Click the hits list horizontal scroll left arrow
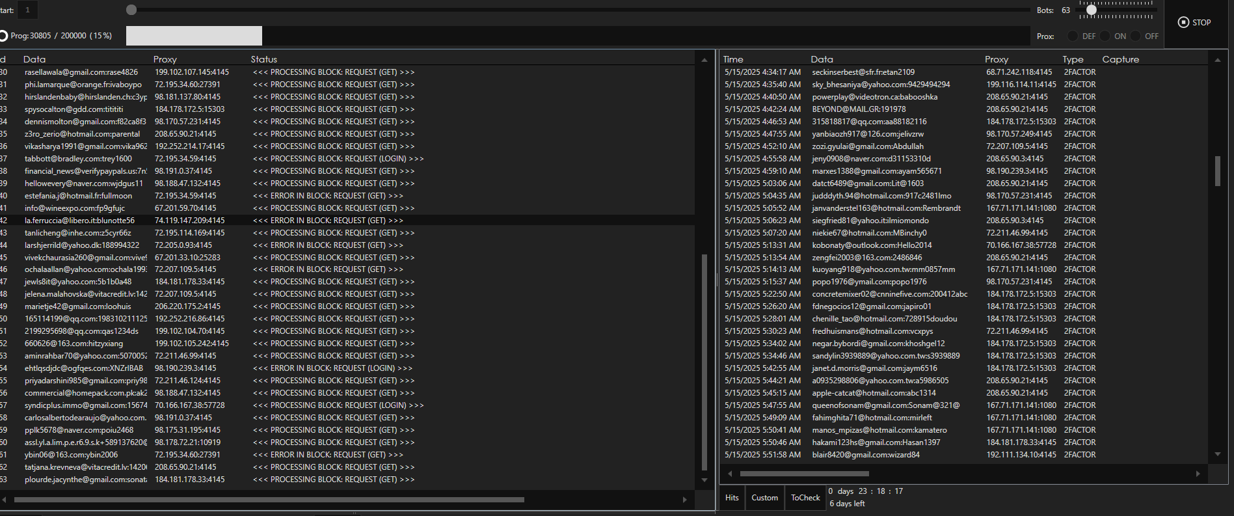Image resolution: width=1234 pixels, height=516 pixels. pos(730,474)
